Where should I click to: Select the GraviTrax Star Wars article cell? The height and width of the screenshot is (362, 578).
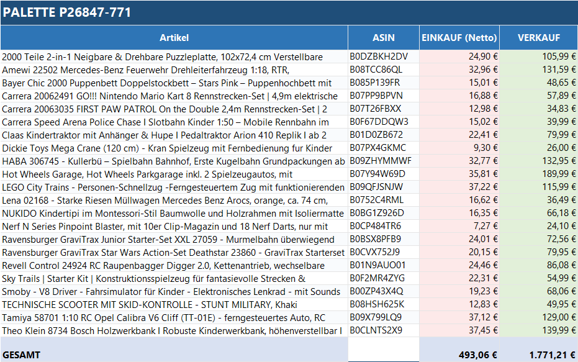pyautogui.click(x=173, y=252)
